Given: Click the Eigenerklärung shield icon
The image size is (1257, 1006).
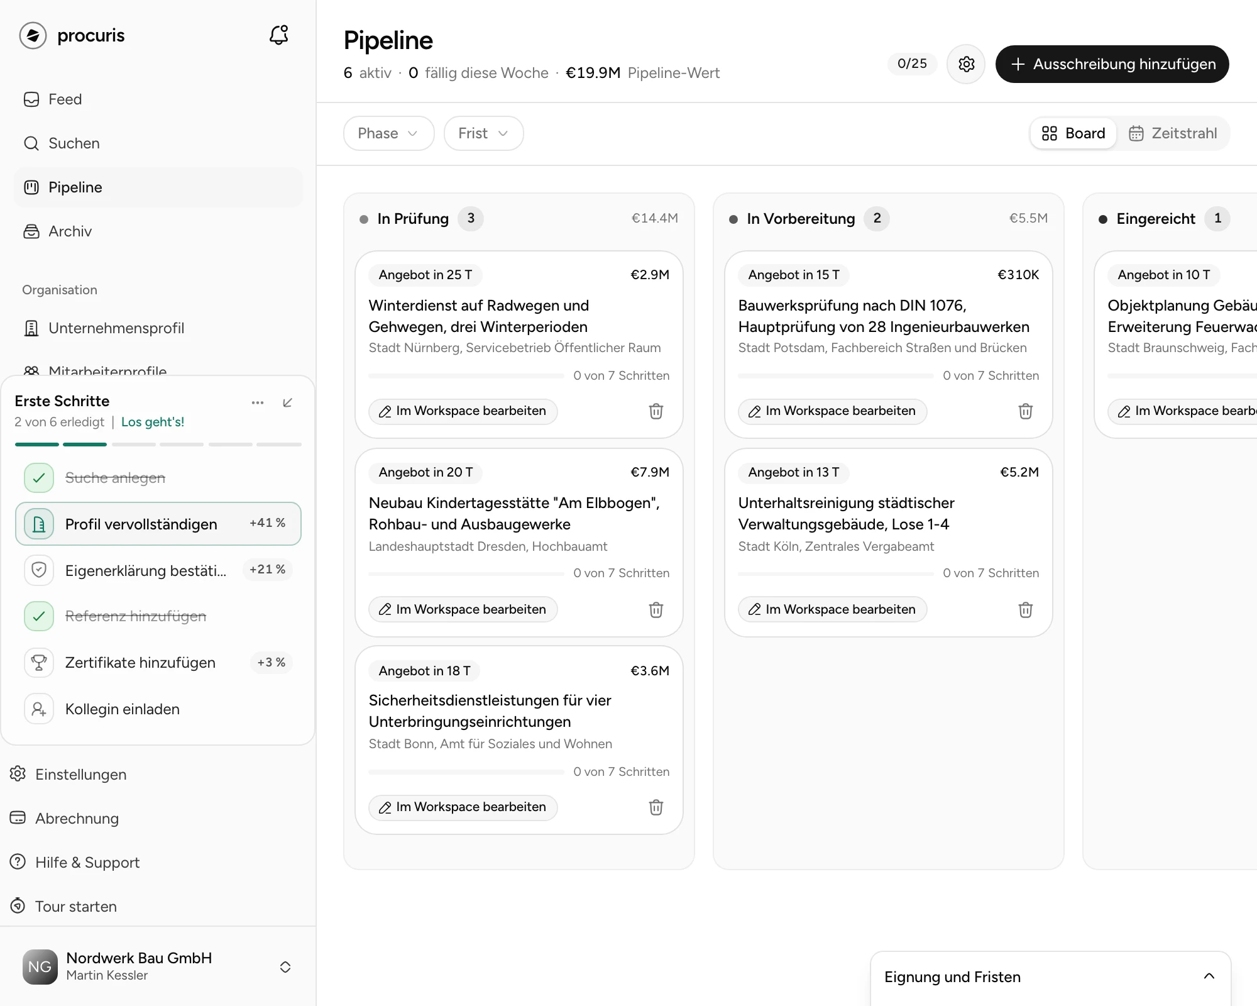Looking at the screenshot, I should click(39, 570).
